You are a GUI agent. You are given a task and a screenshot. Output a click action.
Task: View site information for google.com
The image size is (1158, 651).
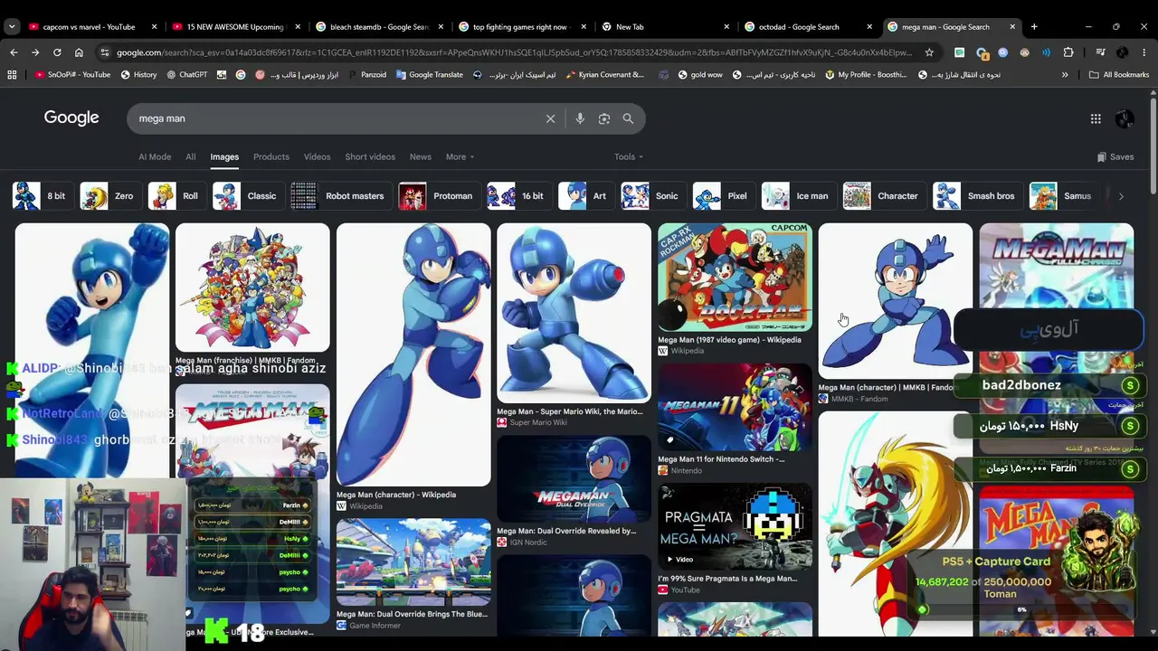coord(104,52)
